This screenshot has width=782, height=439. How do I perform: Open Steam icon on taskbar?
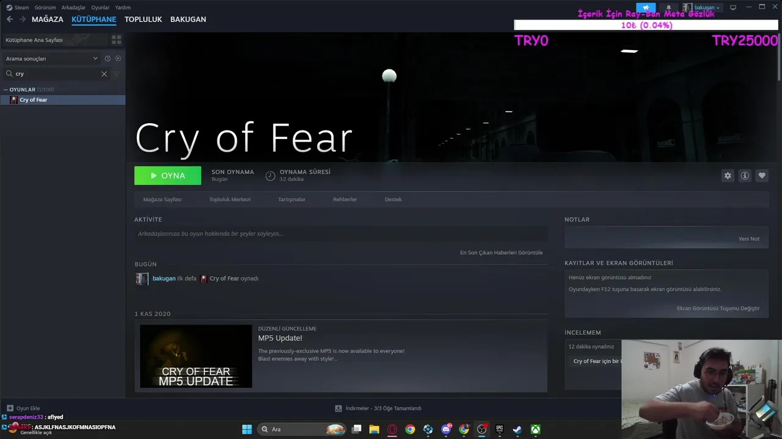[517, 429]
